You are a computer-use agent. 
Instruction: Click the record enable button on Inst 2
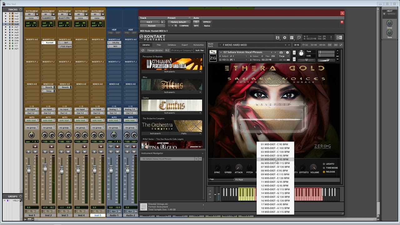[x=52, y=147]
